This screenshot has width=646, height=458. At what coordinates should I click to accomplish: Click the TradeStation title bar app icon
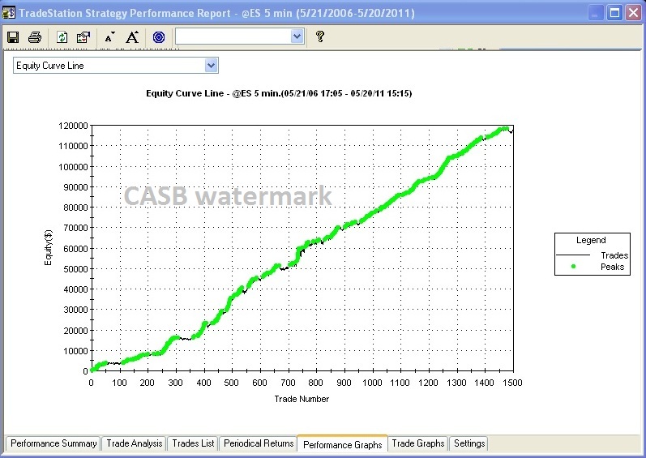pyautogui.click(x=9, y=13)
